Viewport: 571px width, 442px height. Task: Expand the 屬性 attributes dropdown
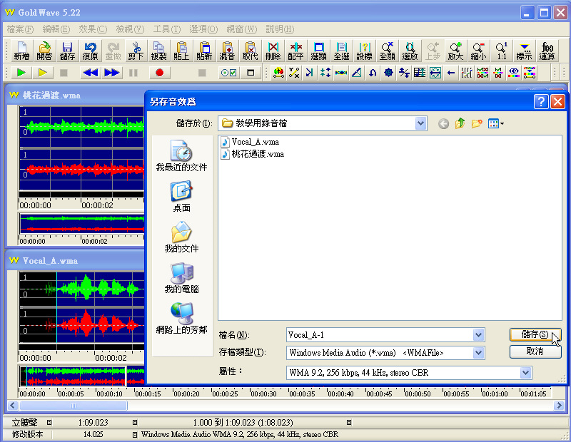pos(525,372)
